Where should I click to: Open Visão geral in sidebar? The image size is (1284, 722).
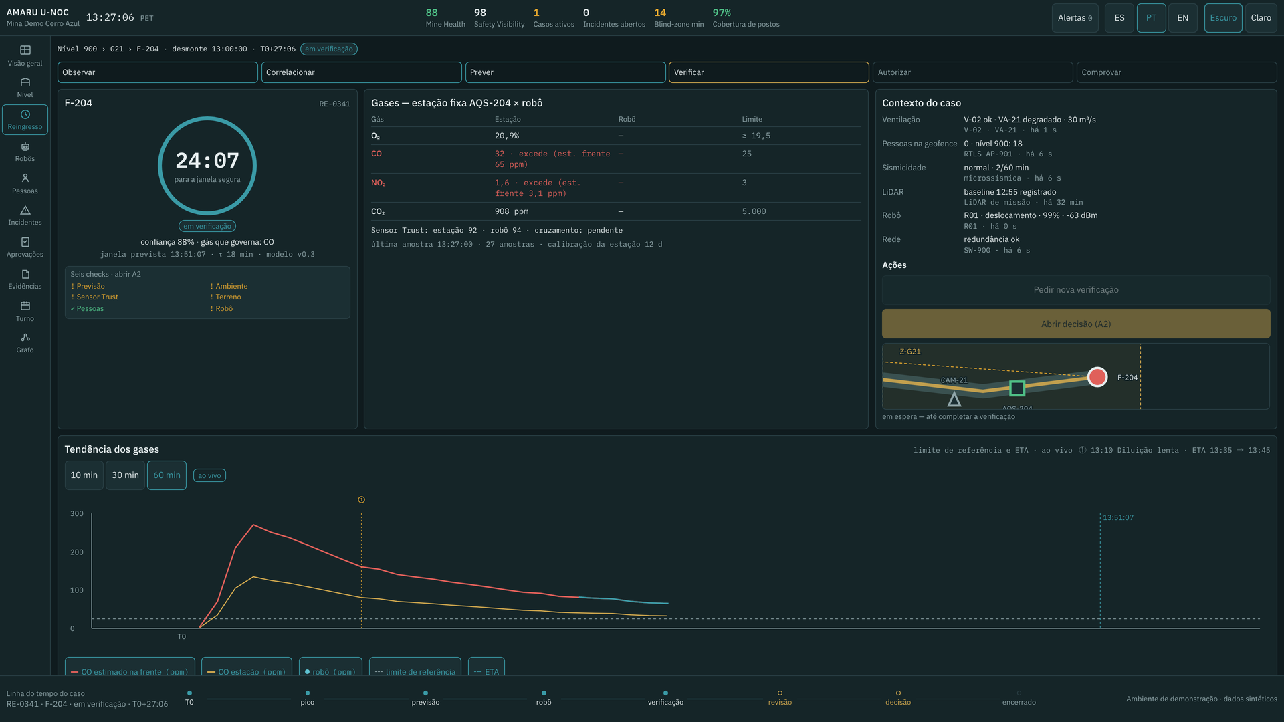coord(25,55)
